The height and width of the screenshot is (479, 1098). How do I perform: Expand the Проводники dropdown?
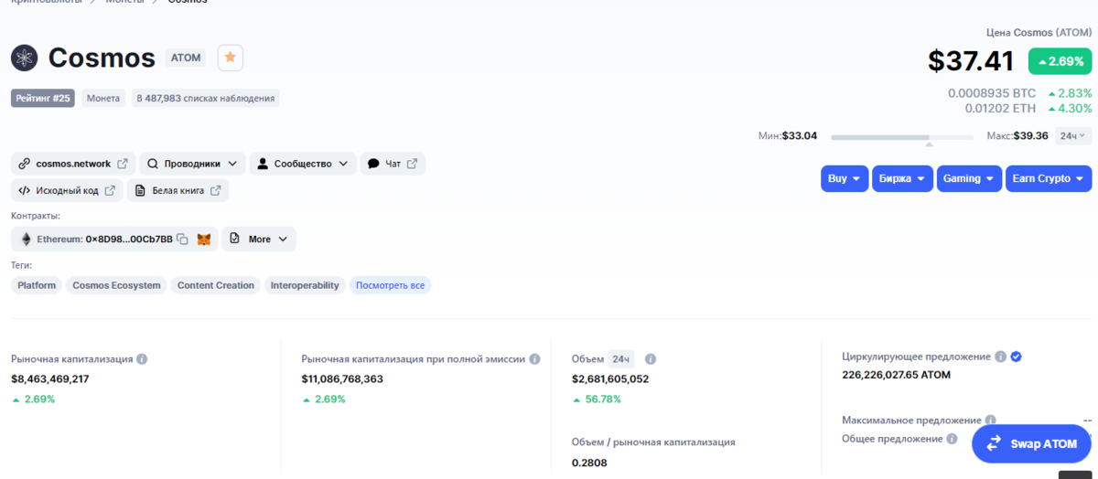pos(192,165)
